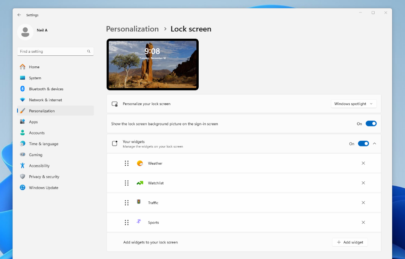Collapse the Your widgets section
Viewport: 405px width, 259px height.
pos(374,143)
